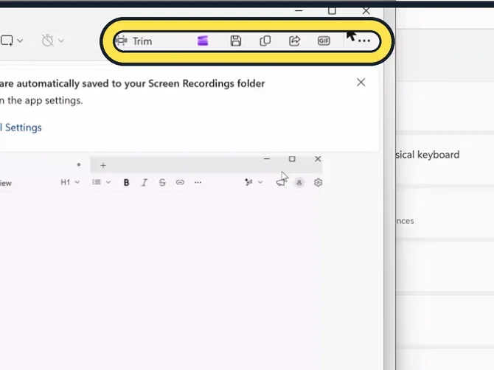Close the inner recorded Notepad window
494x370 pixels.
[318, 159]
